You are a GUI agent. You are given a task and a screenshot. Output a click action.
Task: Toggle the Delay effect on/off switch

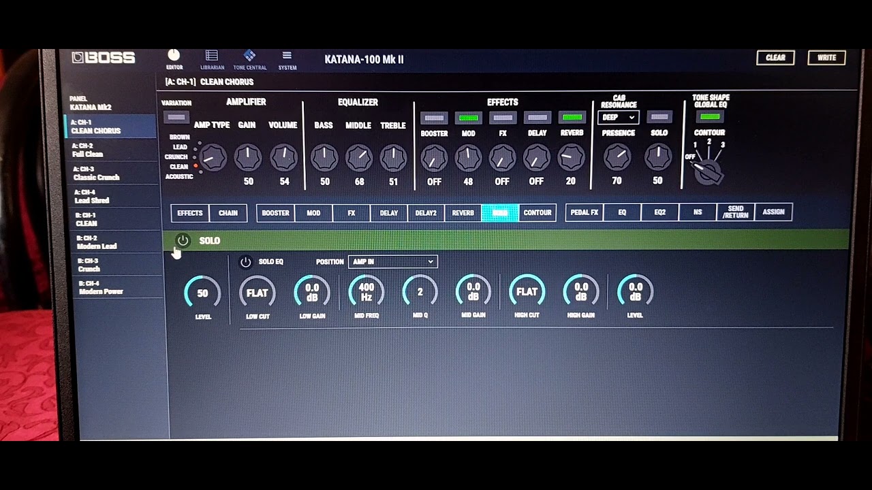pyautogui.click(x=537, y=118)
